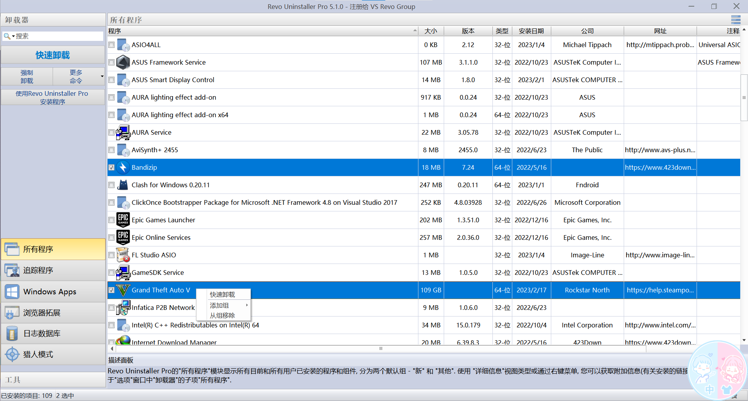Click the 快速卸载 quick uninstall button
Screen dimensions: 748x401
53,55
